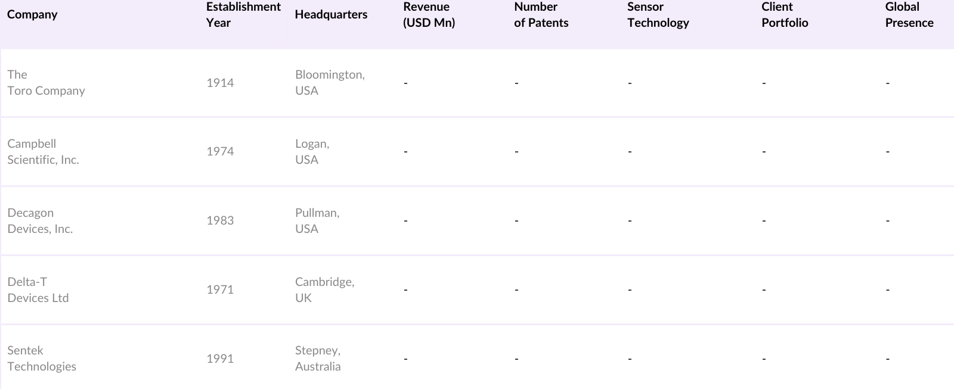Select the 1974 establishment year cell
954x389 pixels.
pos(220,152)
